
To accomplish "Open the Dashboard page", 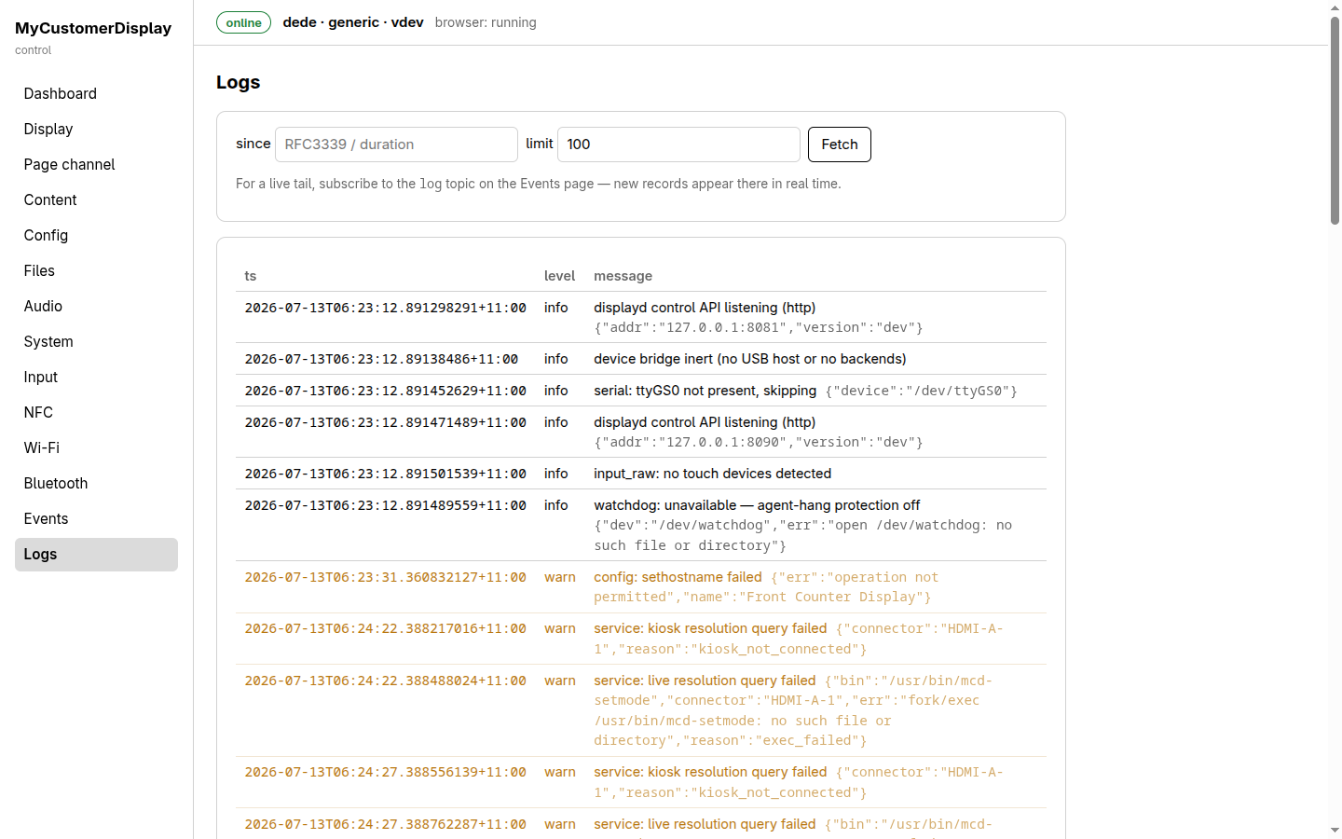I will pyautogui.click(x=96, y=93).
